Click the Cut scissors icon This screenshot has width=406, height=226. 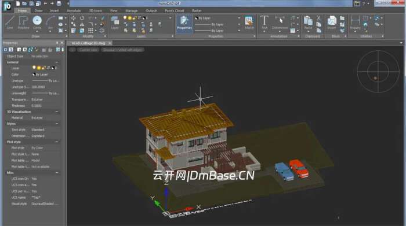pyautogui.click(x=318, y=18)
